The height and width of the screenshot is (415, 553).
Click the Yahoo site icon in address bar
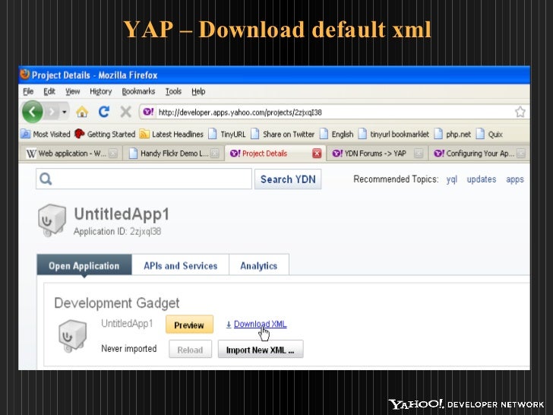[148, 112]
